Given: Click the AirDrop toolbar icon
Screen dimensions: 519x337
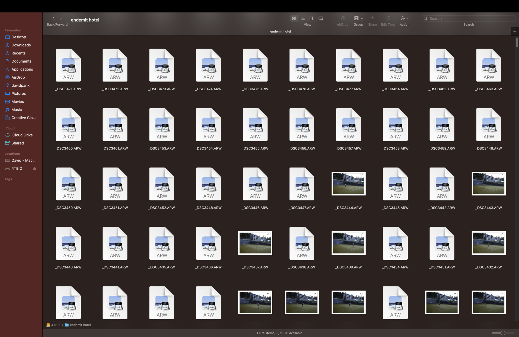Looking at the screenshot, I should coord(343,18).
